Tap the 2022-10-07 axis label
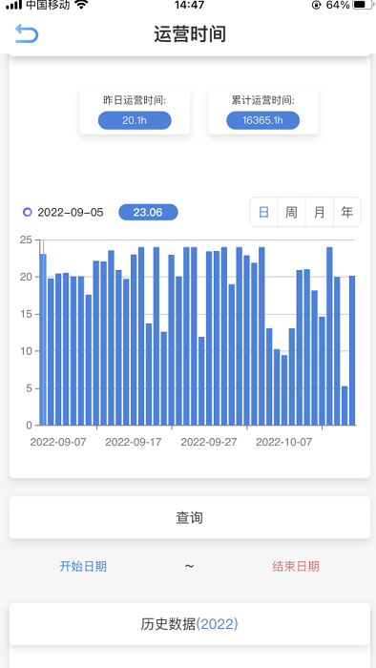 283,442
